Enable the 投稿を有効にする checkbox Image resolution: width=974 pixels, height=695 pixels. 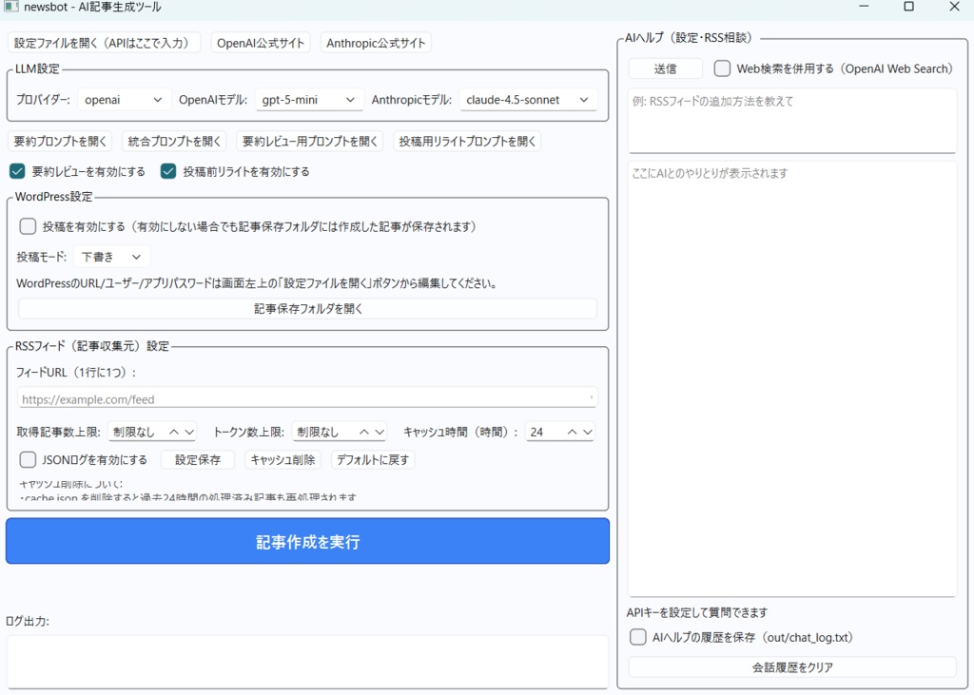tap(27, 226)
